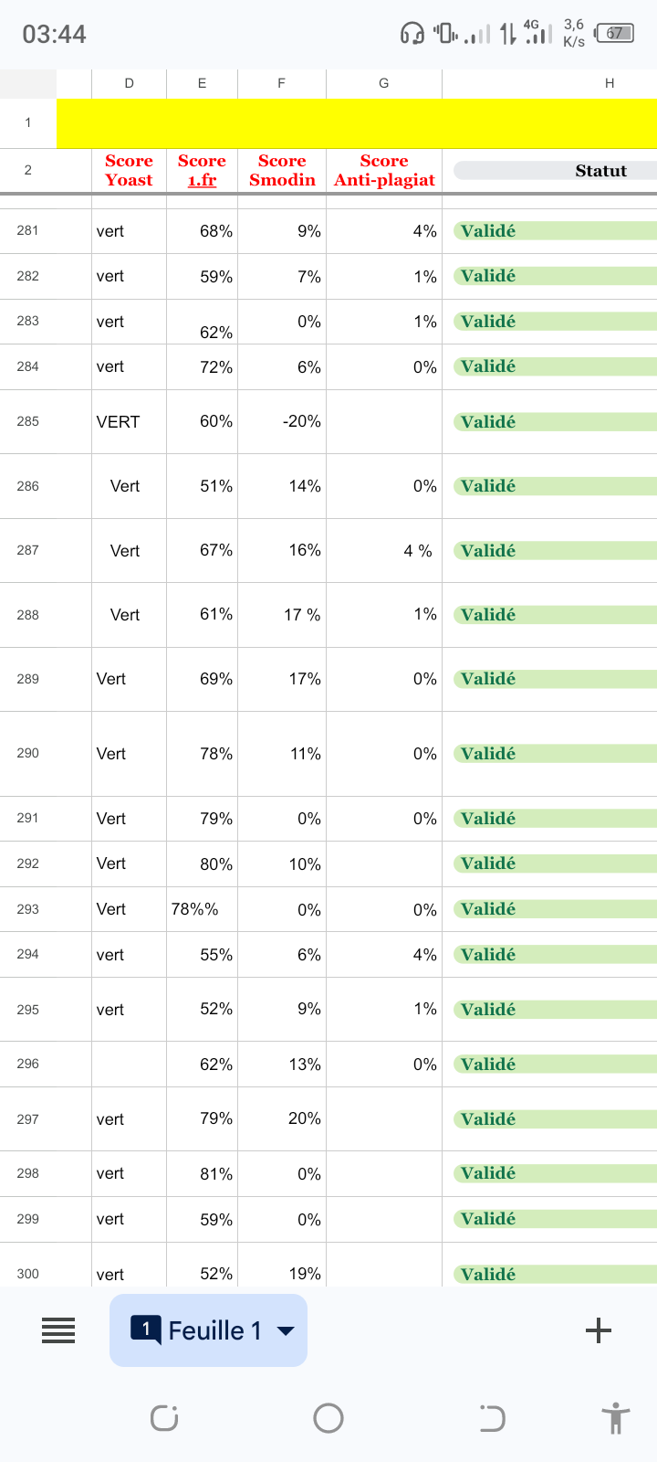Tap the Android back navigation icon

(x=492, y=1418)
